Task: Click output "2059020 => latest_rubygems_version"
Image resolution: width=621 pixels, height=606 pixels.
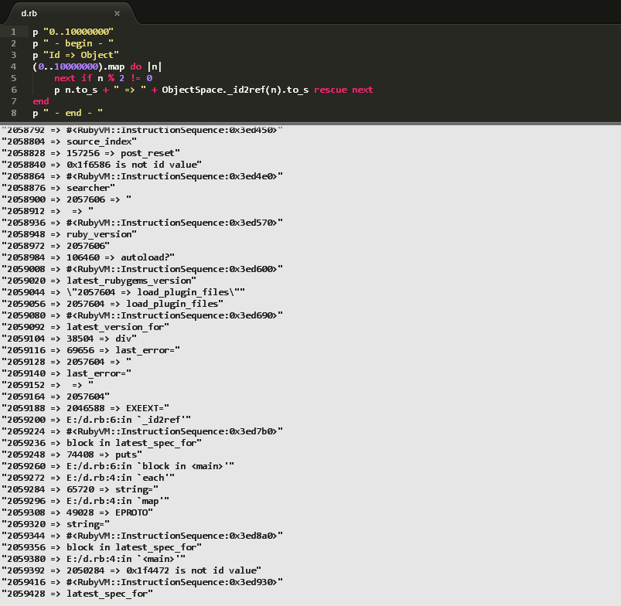Action: [x=99, y=281]
